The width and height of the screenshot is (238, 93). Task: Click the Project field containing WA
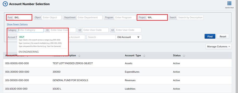pyautogui.click(x=157, y=18)
